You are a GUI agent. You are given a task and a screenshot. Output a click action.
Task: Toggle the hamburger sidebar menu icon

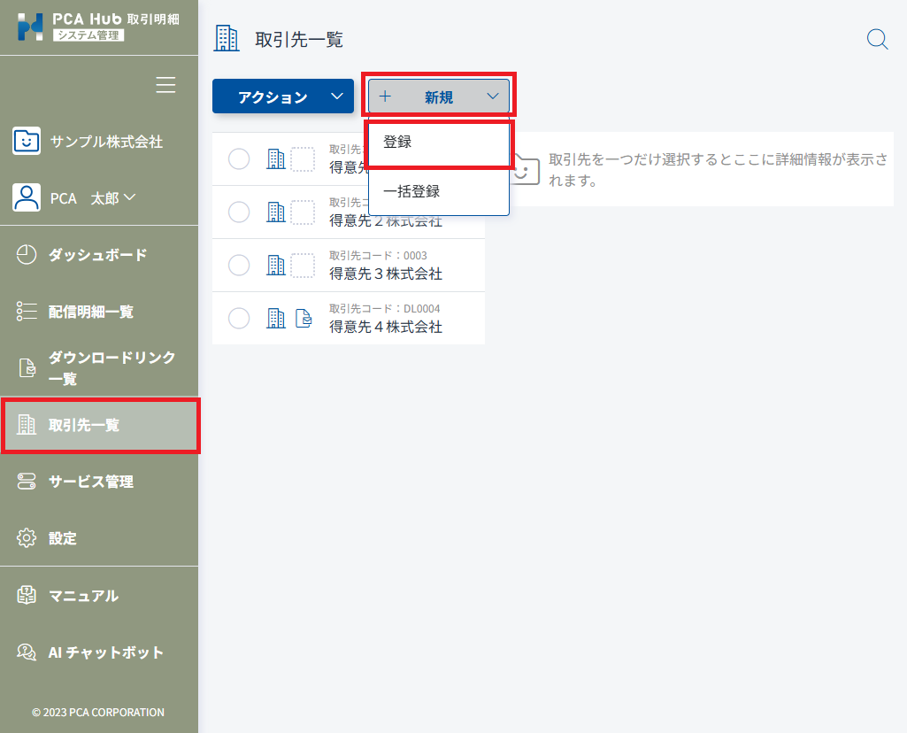(x=165, y=85)
